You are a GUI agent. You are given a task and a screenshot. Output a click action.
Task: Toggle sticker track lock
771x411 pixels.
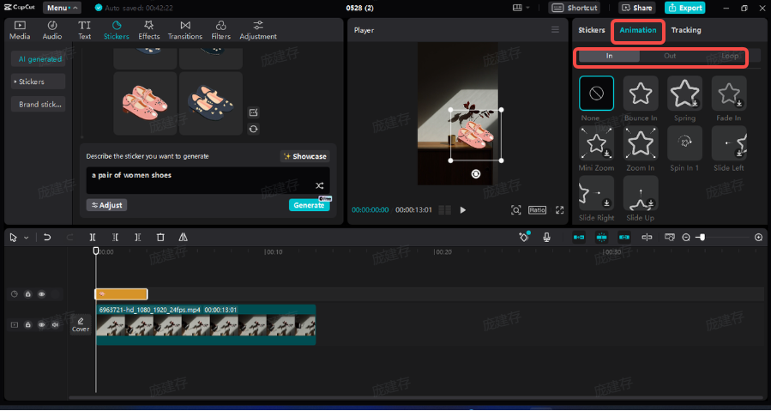pyautogui.click(x=28, y=294)
